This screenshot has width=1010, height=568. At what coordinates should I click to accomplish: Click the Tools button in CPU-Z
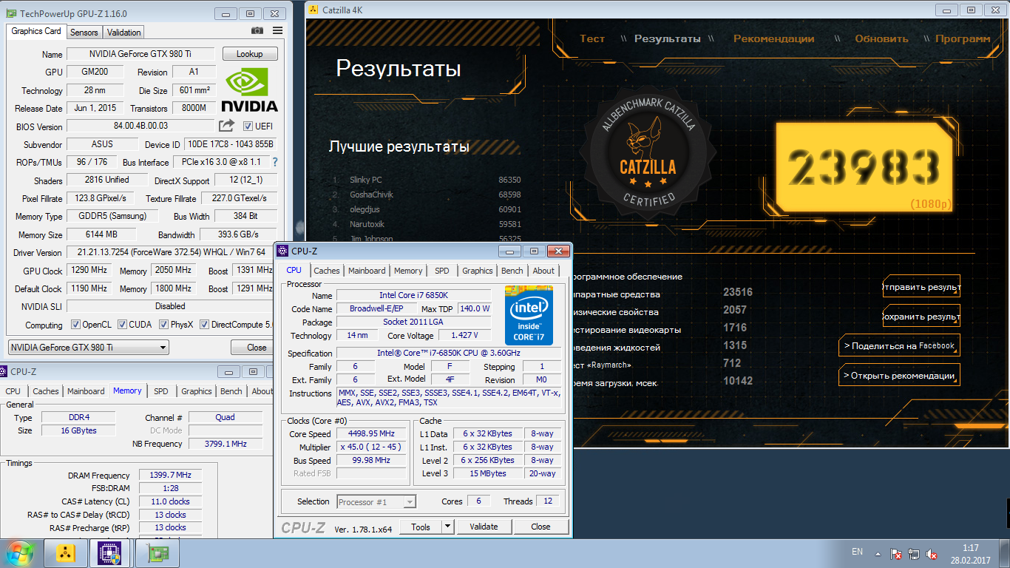tap(421, 527)
